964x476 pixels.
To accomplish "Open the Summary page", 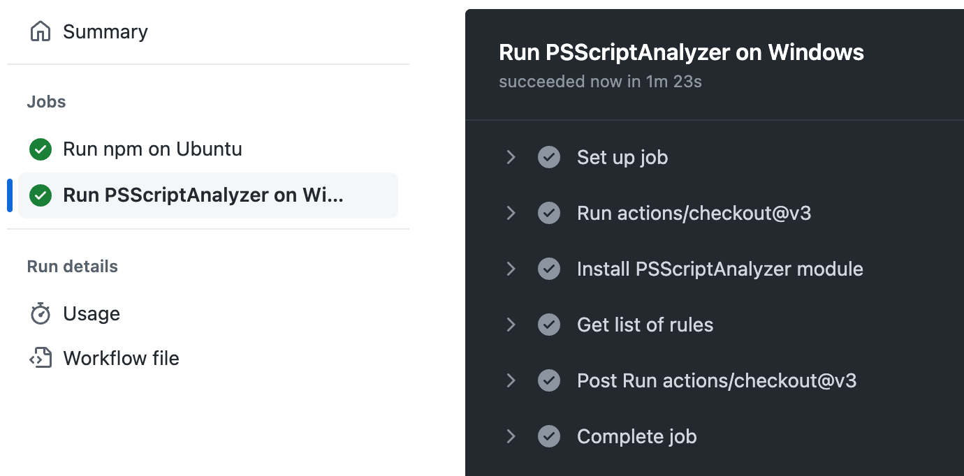I will [105, 31].
